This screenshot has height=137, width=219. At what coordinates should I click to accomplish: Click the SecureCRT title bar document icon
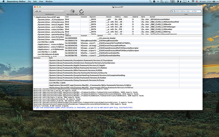[113, 7]
